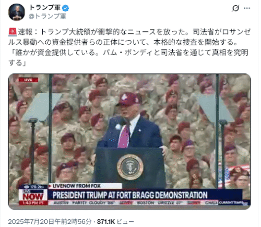The image size is (261, 227).
Task: Click the CURRENT TEMPS ticker label
Action: click(x=233, y=203)
